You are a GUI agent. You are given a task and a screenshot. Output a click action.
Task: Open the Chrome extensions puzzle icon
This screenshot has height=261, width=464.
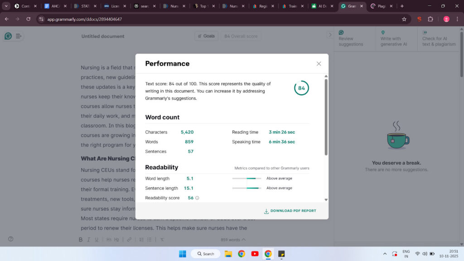pos(430,19)
